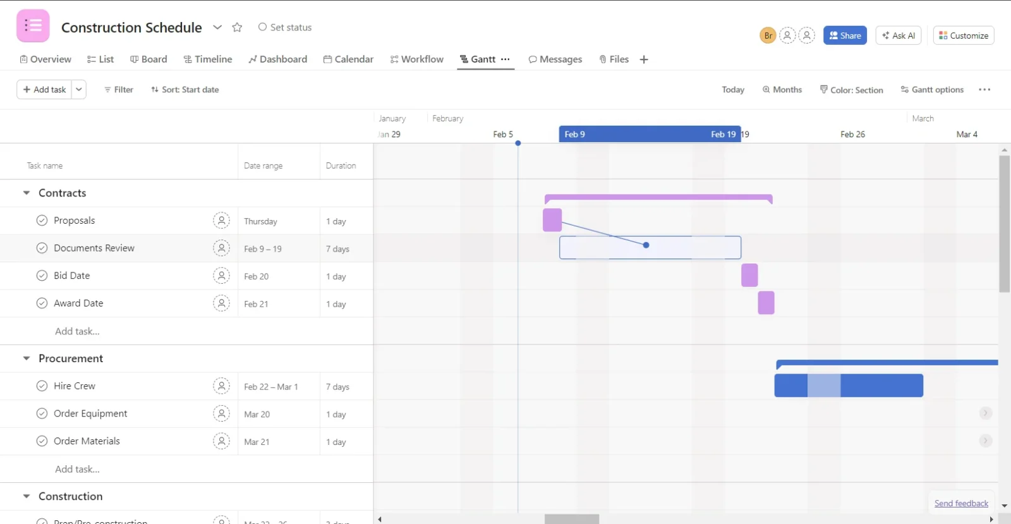This screenshot has width=1011, height=524.
Task: Mark Documents Review task complete
Action: tap(42, 248)
